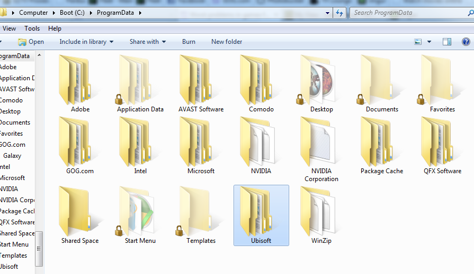
Task: Click the search magnifier icon
Action: pos(470,13)
